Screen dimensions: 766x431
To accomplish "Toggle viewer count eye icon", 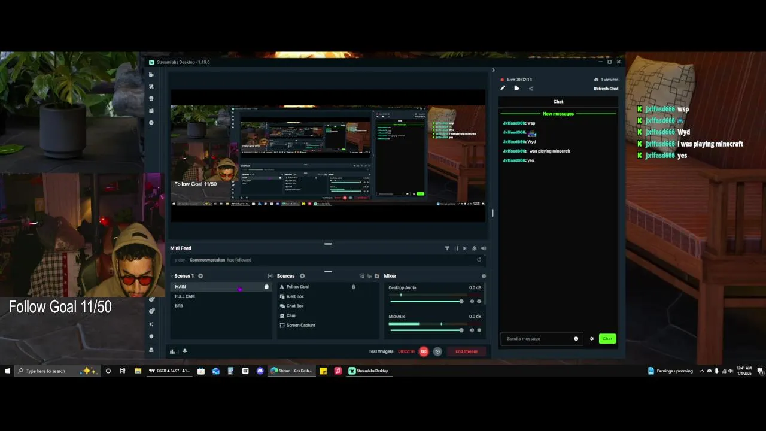I will click(x=596, y=80).
